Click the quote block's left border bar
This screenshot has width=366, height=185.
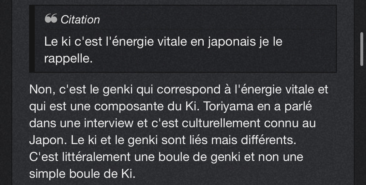[x=32, y=39]
